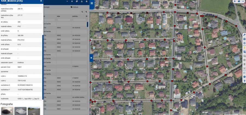Click the info identify tool icon
Viewport: 246px width, 115px height.
click(x=244, y=47)
